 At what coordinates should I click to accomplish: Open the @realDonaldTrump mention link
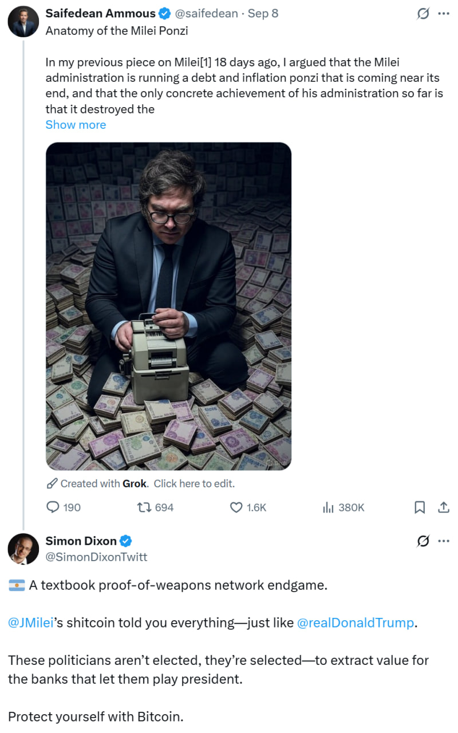[355, 623]
